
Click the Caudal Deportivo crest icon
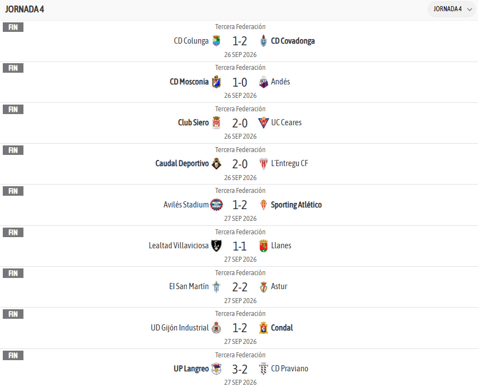pos(217,164)
